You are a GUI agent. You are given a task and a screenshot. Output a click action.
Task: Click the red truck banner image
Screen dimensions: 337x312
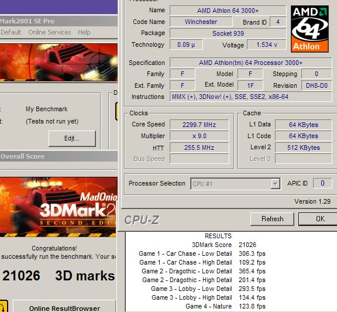click(x=59, y=63)
